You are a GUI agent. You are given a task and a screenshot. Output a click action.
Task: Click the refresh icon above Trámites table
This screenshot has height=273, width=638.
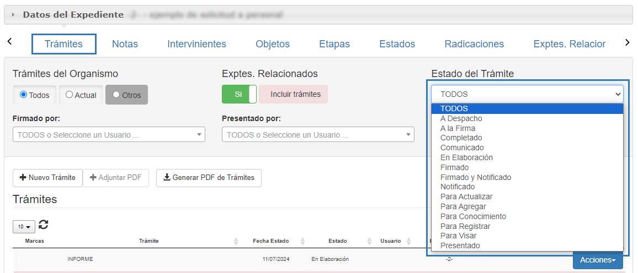[44, 225]
